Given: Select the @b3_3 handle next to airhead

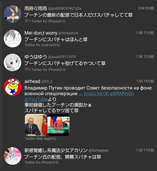Looking at the screenshot, I should (x=47, y=81).
